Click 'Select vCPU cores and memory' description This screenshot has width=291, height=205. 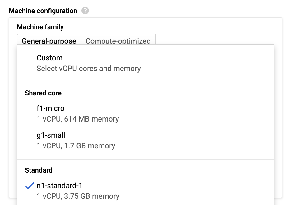89,69
